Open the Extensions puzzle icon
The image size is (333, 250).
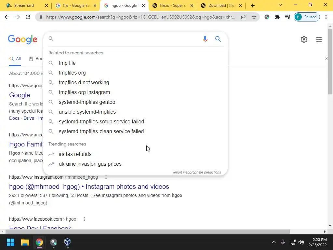277,17
